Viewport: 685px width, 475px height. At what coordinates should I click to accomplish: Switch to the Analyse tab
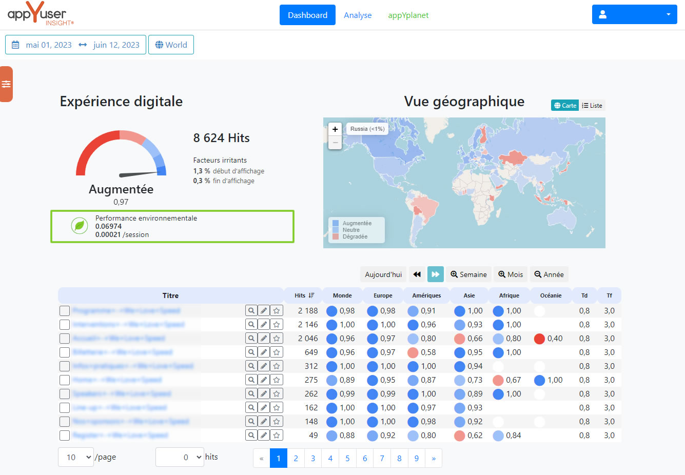[358, 15]
